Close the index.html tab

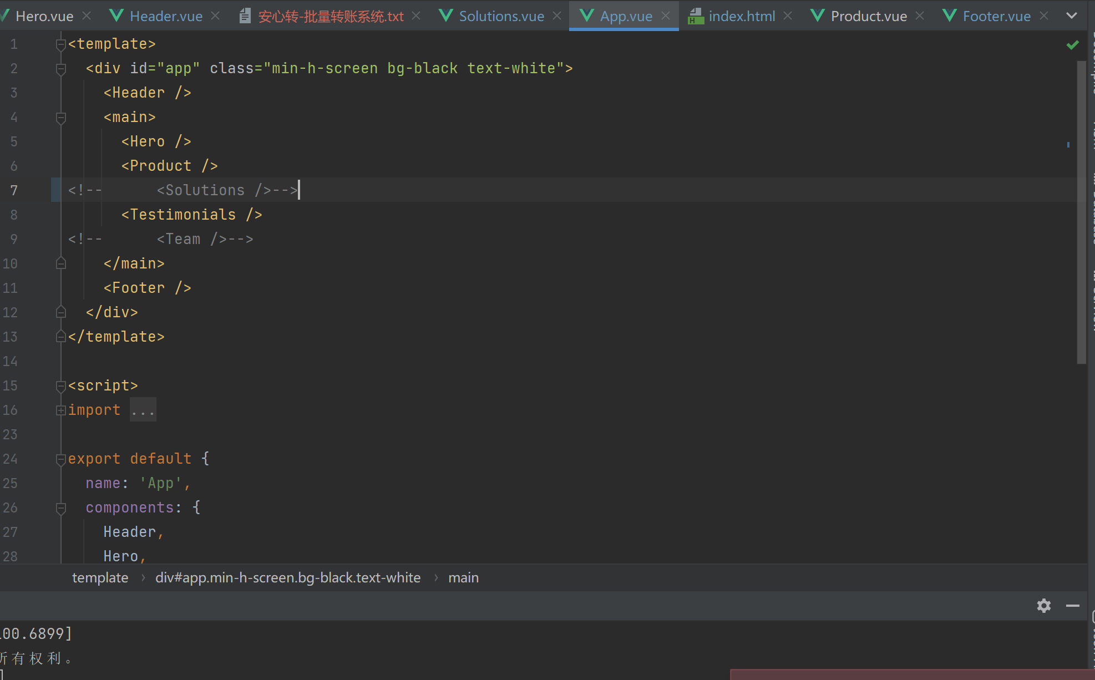pos(788,16)
